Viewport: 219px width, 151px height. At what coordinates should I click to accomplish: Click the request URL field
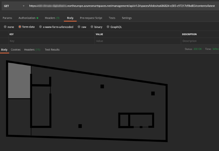point(122,6)
